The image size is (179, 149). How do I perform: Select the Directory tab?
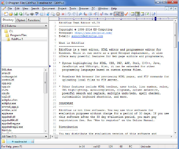[8, 20]
